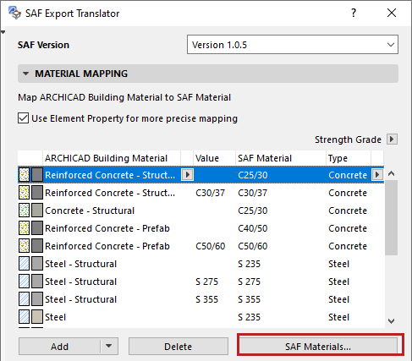Click the C30/37 Value cell
This screenshot has width=412, height=361.
[x=210, y=193]
